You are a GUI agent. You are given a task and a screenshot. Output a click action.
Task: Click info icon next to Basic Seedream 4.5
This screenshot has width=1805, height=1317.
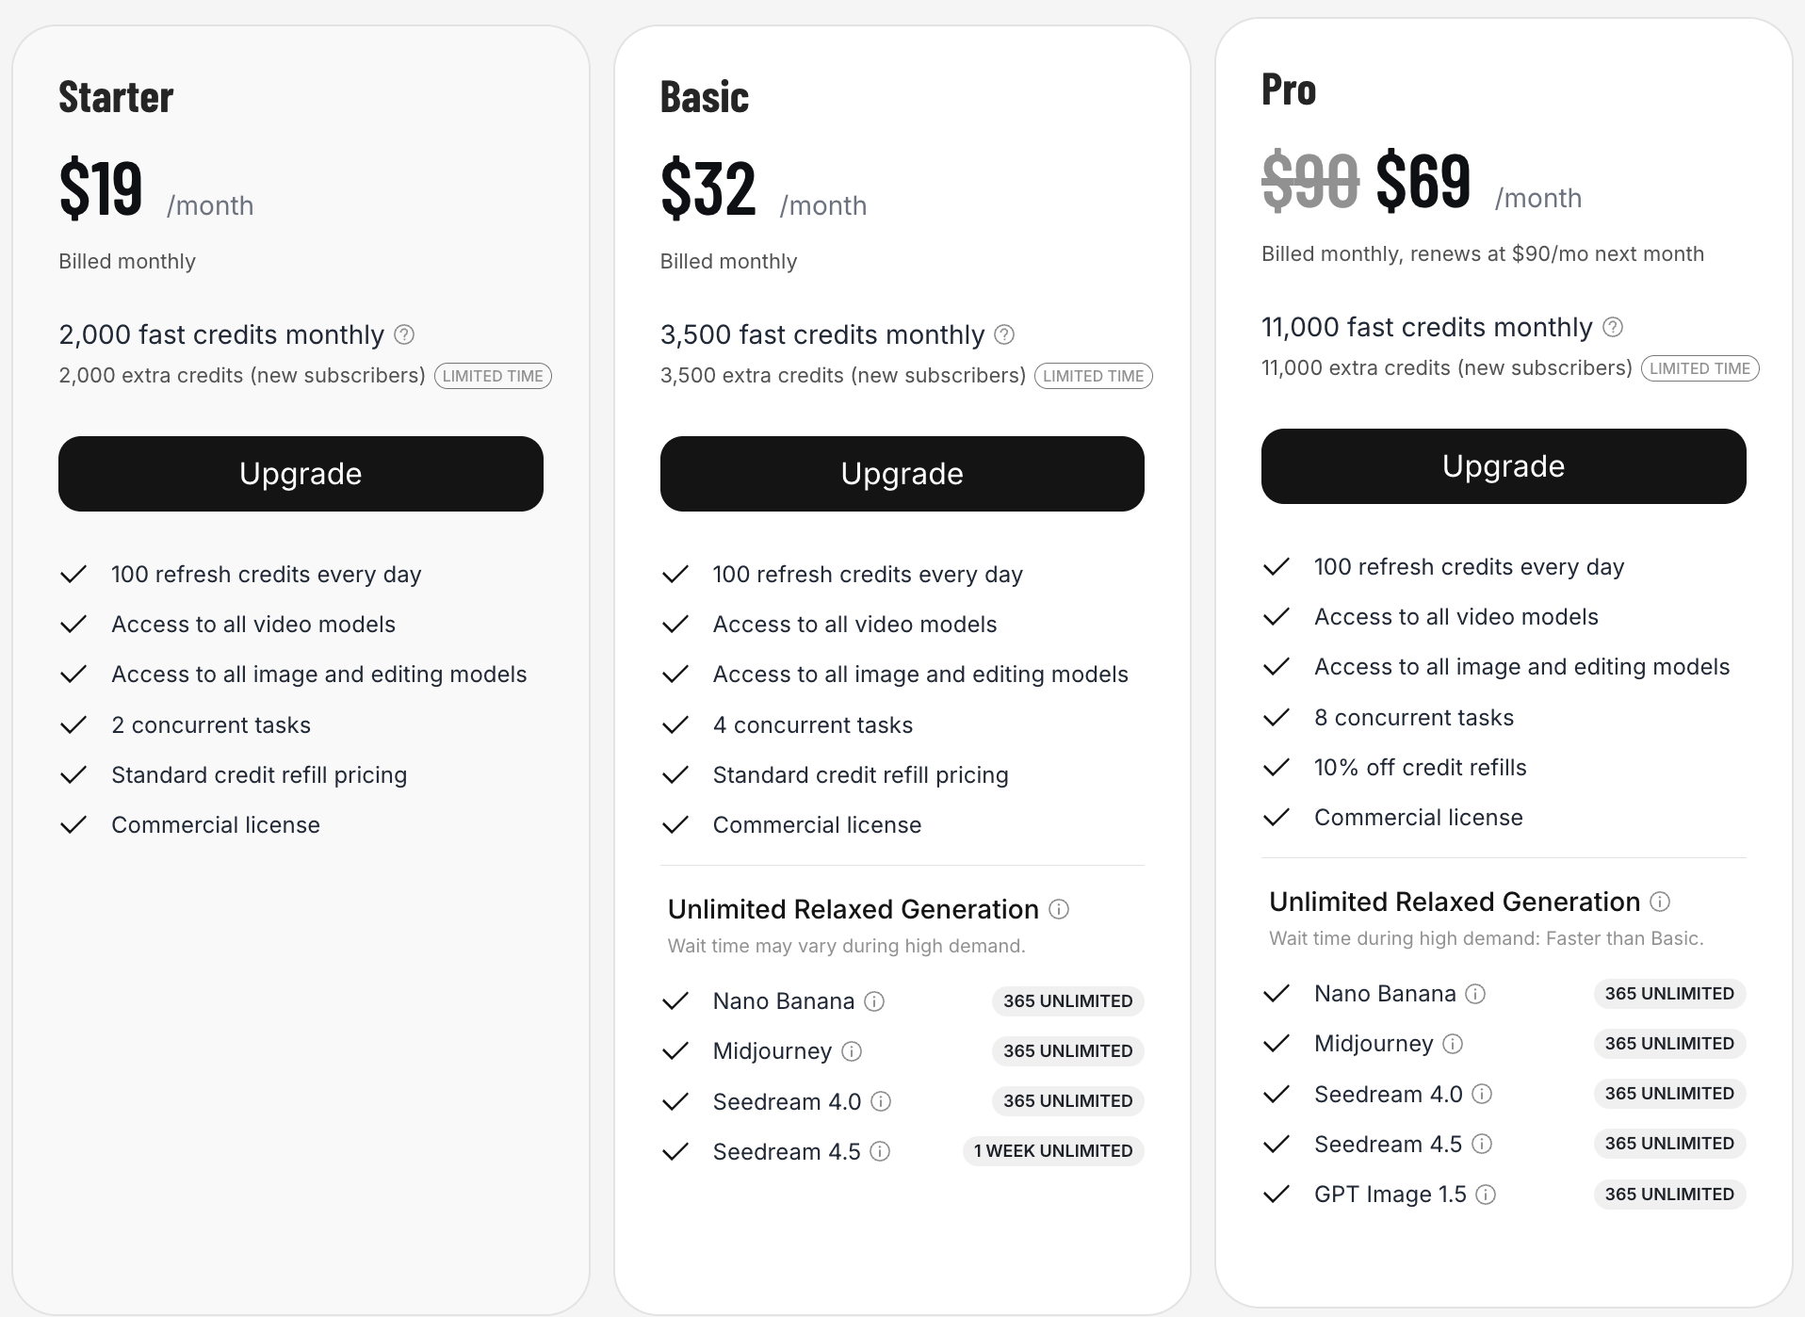click(x=880, y=1151)
